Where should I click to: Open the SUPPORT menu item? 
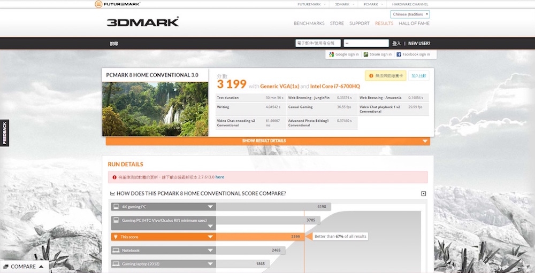(360, 23)
